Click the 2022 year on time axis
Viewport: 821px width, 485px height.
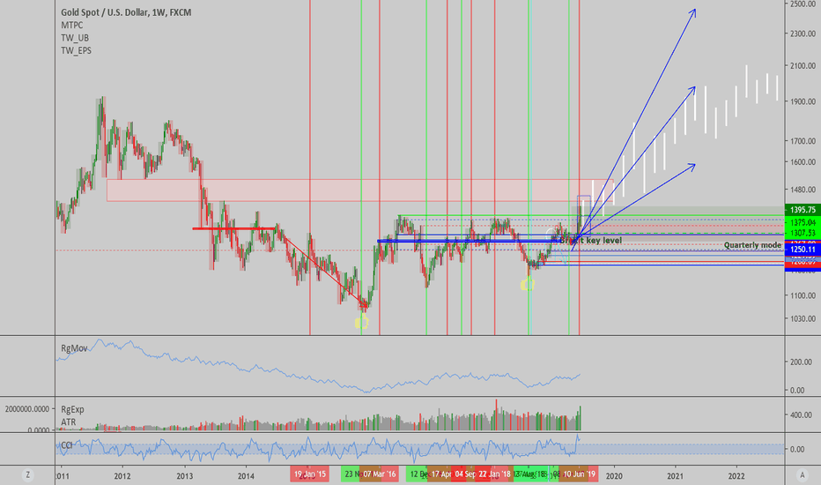point(736,476)
